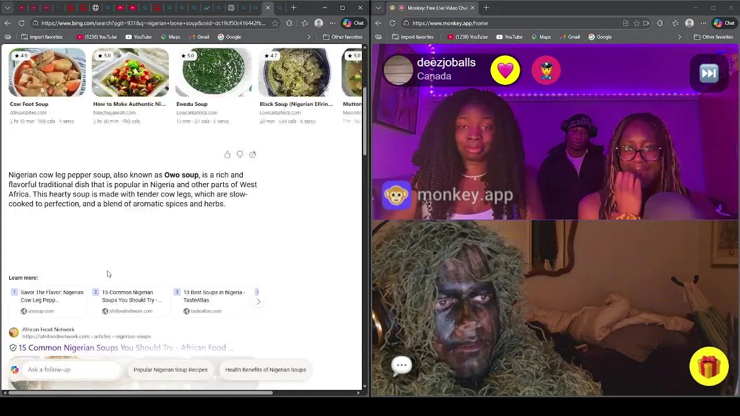Screen dimensions: 740x416
Task: Open Copilot Chat in the Bing window
Action: (x=353, y=23)
